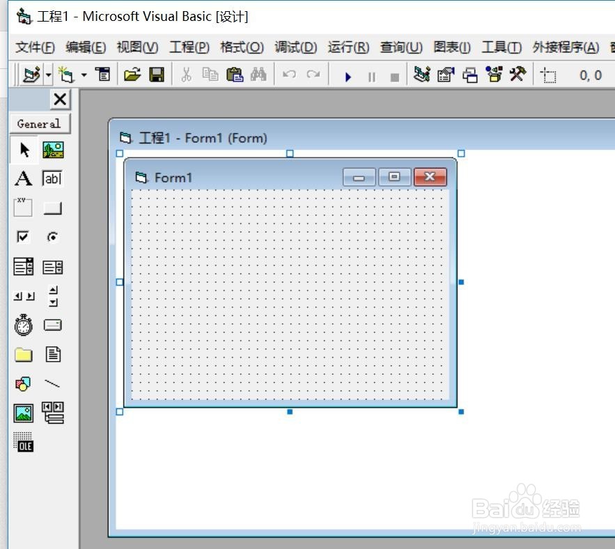
Task: Click the Copy toolbar icon
Action: coord(210,74)
